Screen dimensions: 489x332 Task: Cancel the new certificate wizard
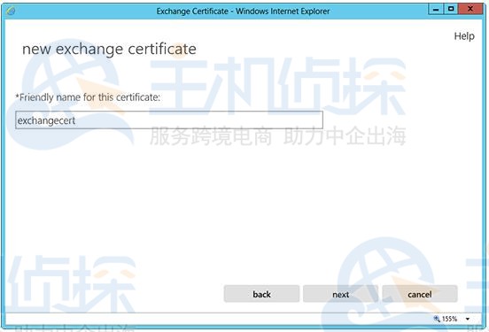(x=419, y=294)
